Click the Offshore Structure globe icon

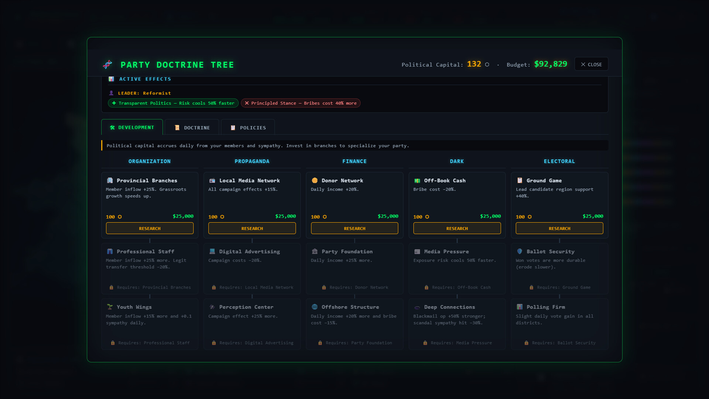[315, 307]
